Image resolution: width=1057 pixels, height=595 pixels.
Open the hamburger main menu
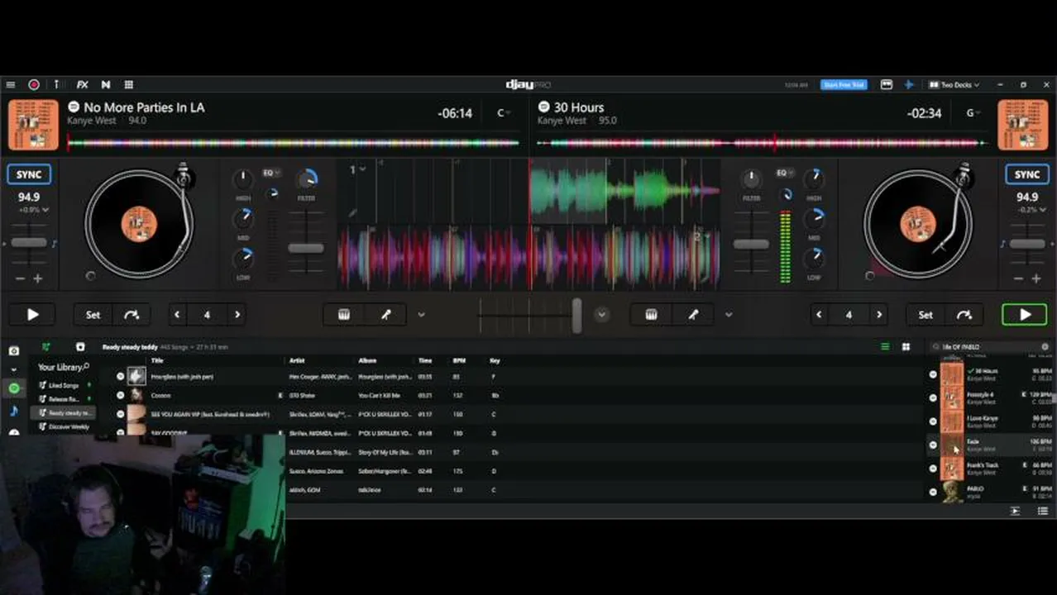pos(11,84)
